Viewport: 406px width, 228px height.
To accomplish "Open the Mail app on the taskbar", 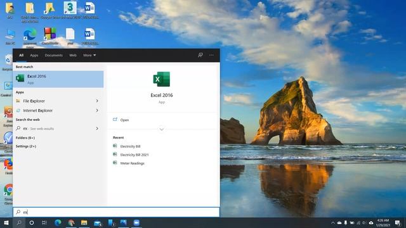I will 98,223.
